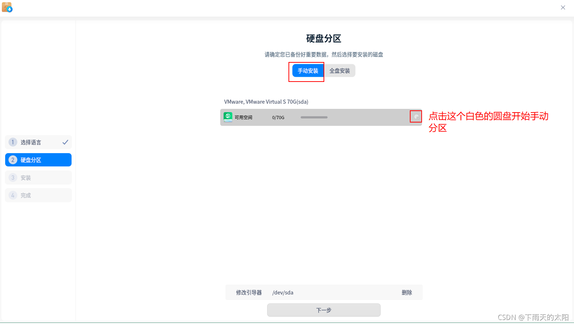This screenshot has height=324, width=574.
Task: Click the 可用空间 partition row label
Action: (x=243, y=117)
